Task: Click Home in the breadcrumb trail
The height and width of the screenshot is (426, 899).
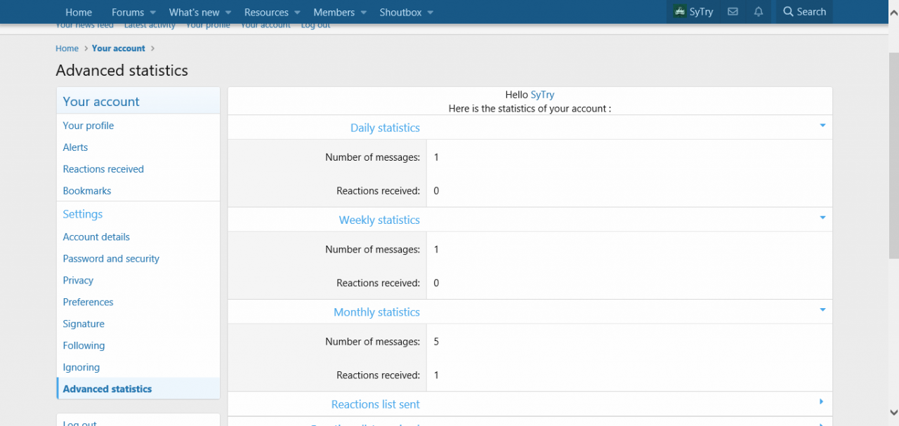Action: coord(67,48)
